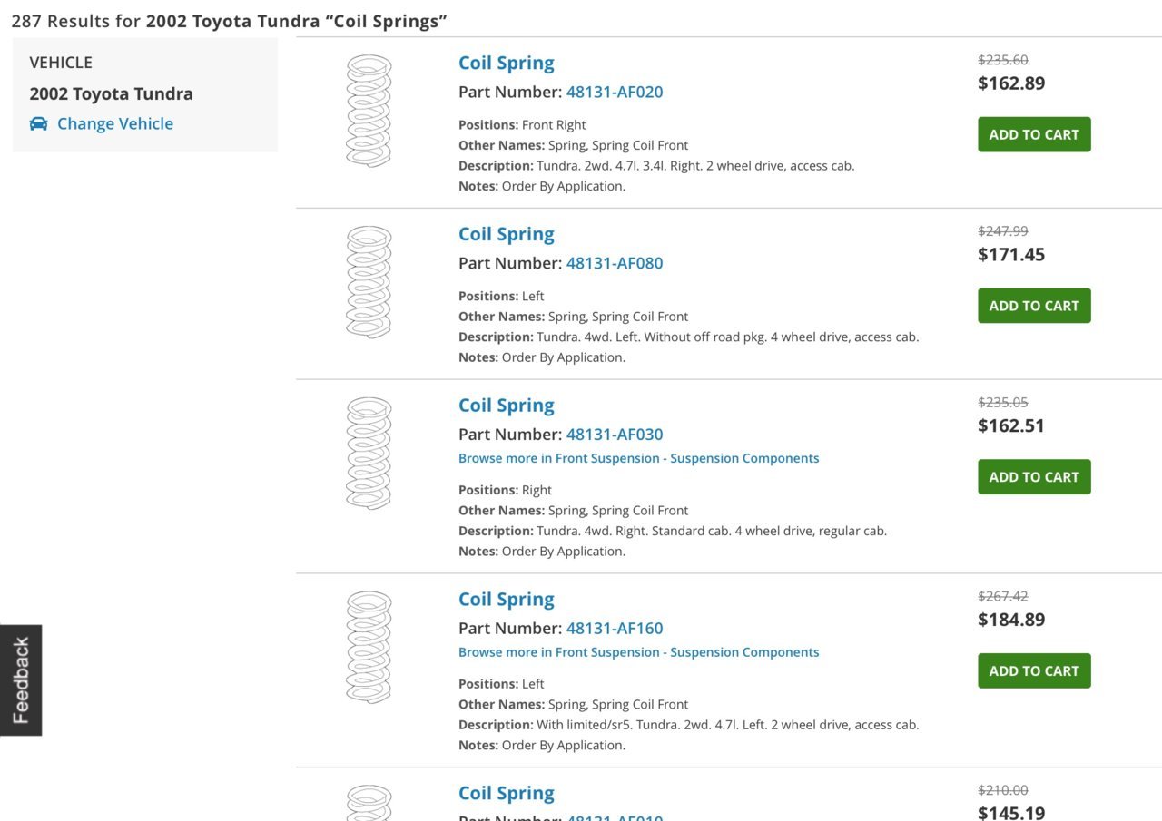1162x821 pixels.
Task: Click the $145.19 price
Action: [x=1011, y=813]
